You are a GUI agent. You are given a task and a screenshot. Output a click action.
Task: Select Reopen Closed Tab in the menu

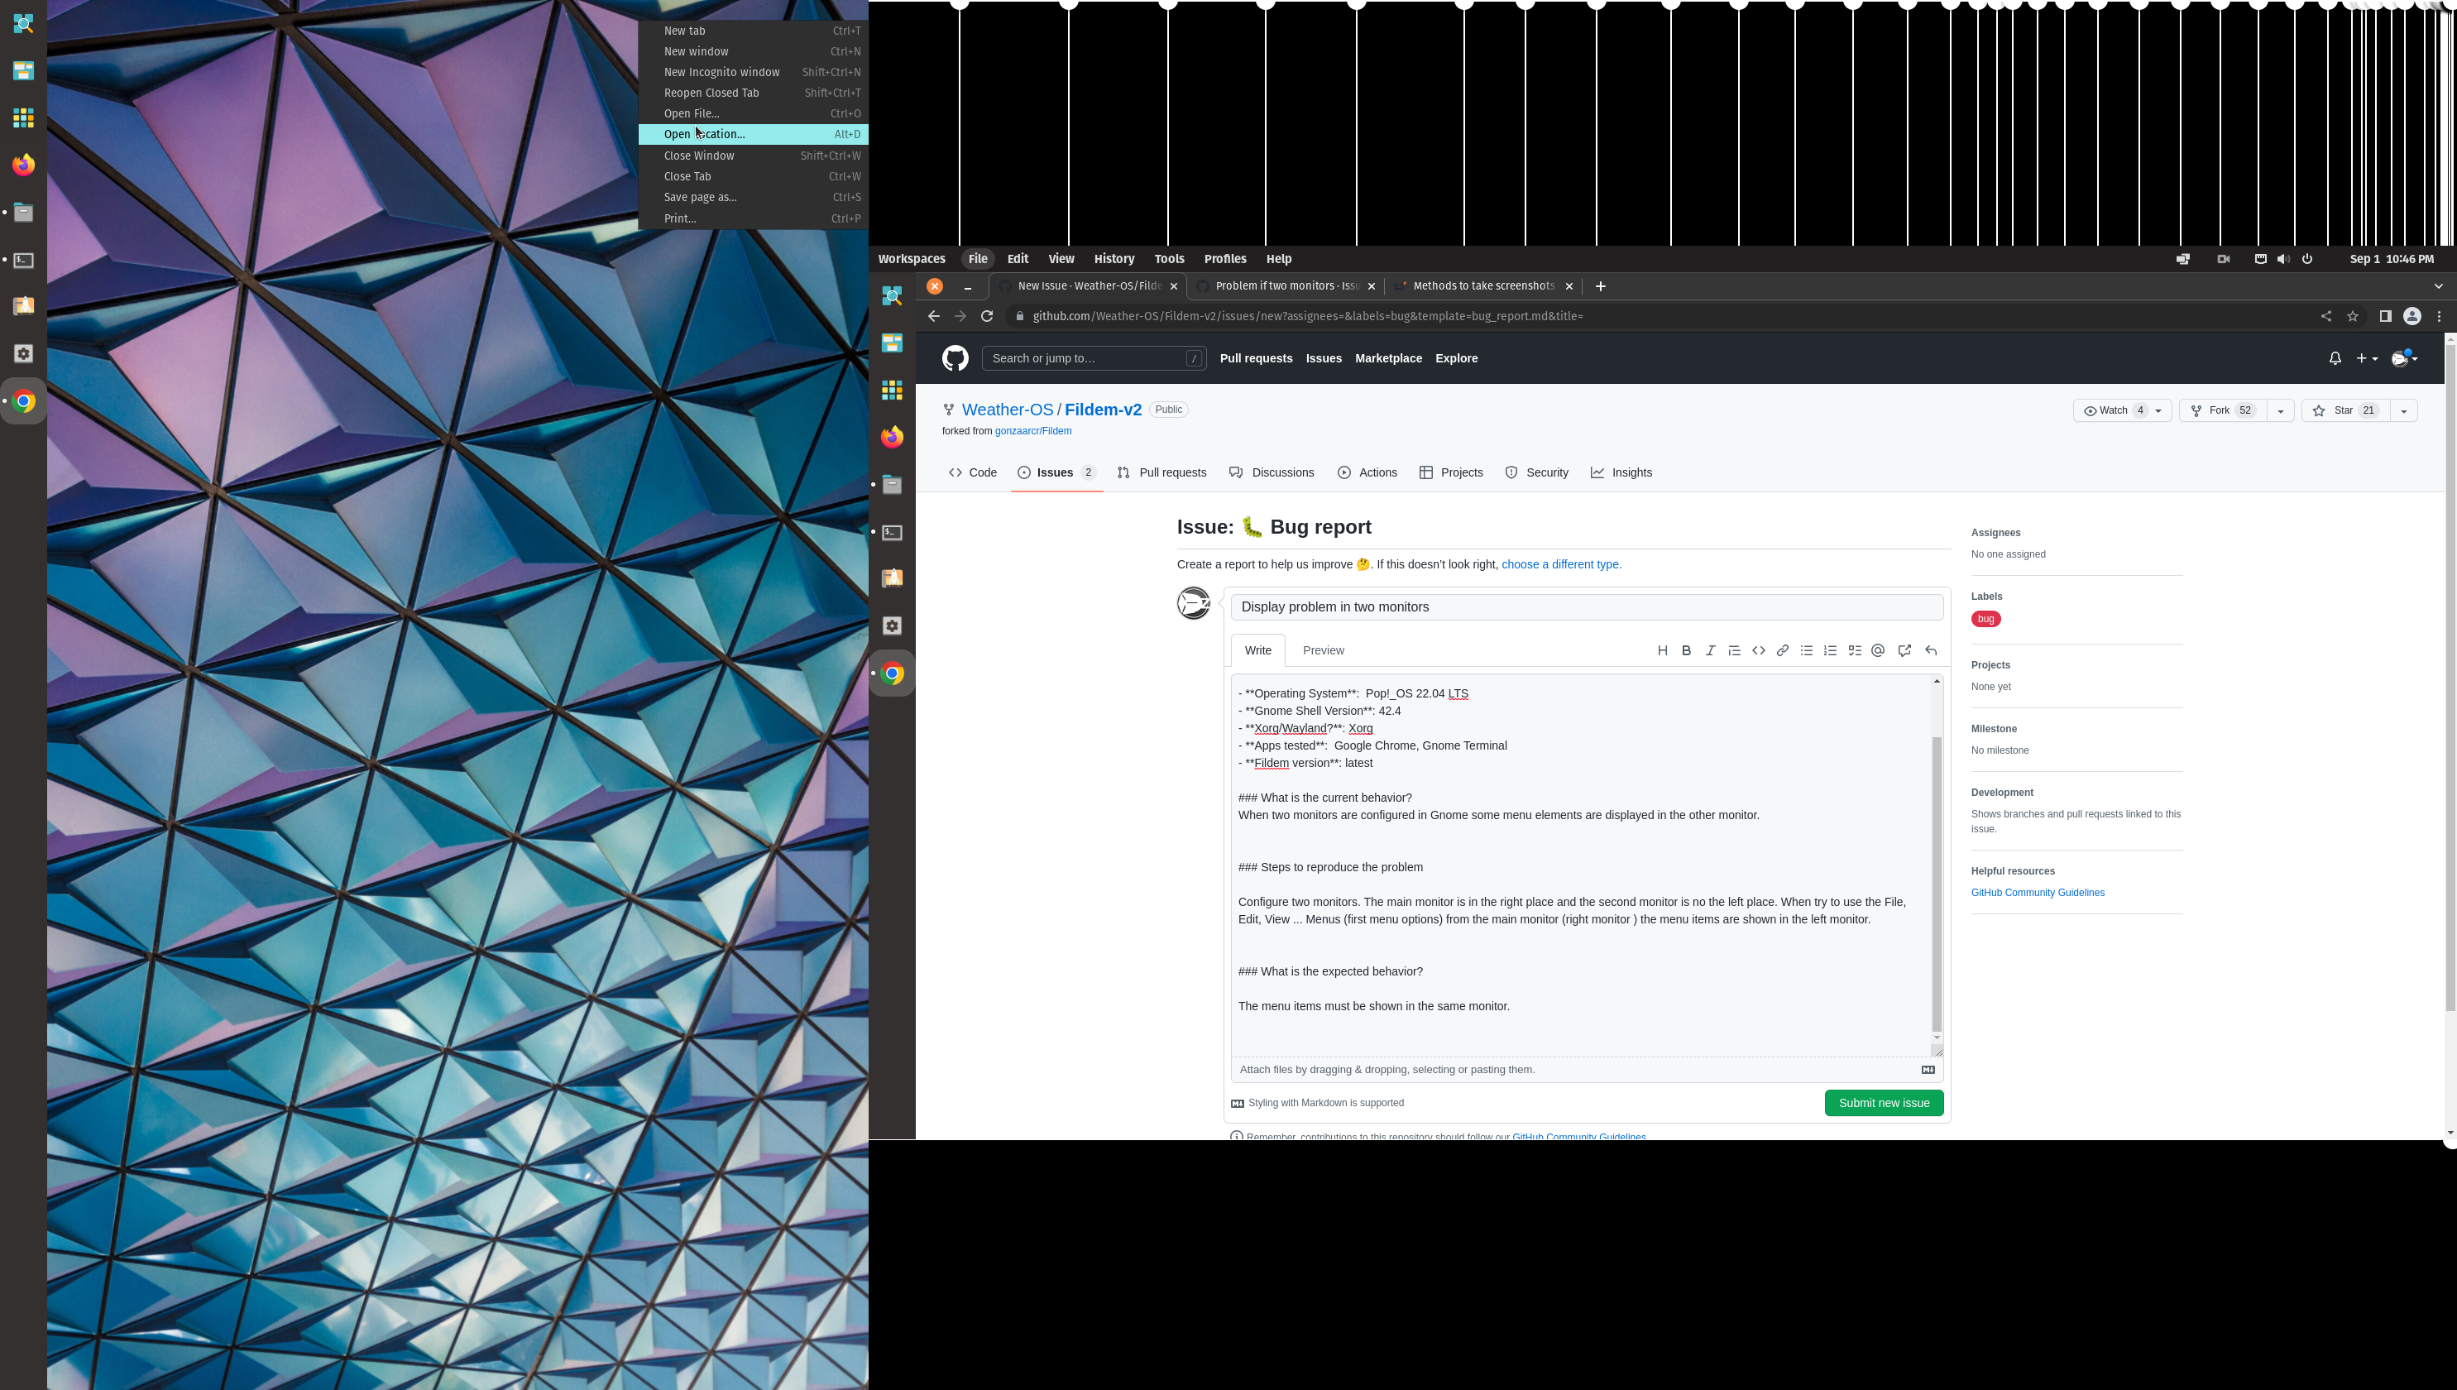[753, 93]
